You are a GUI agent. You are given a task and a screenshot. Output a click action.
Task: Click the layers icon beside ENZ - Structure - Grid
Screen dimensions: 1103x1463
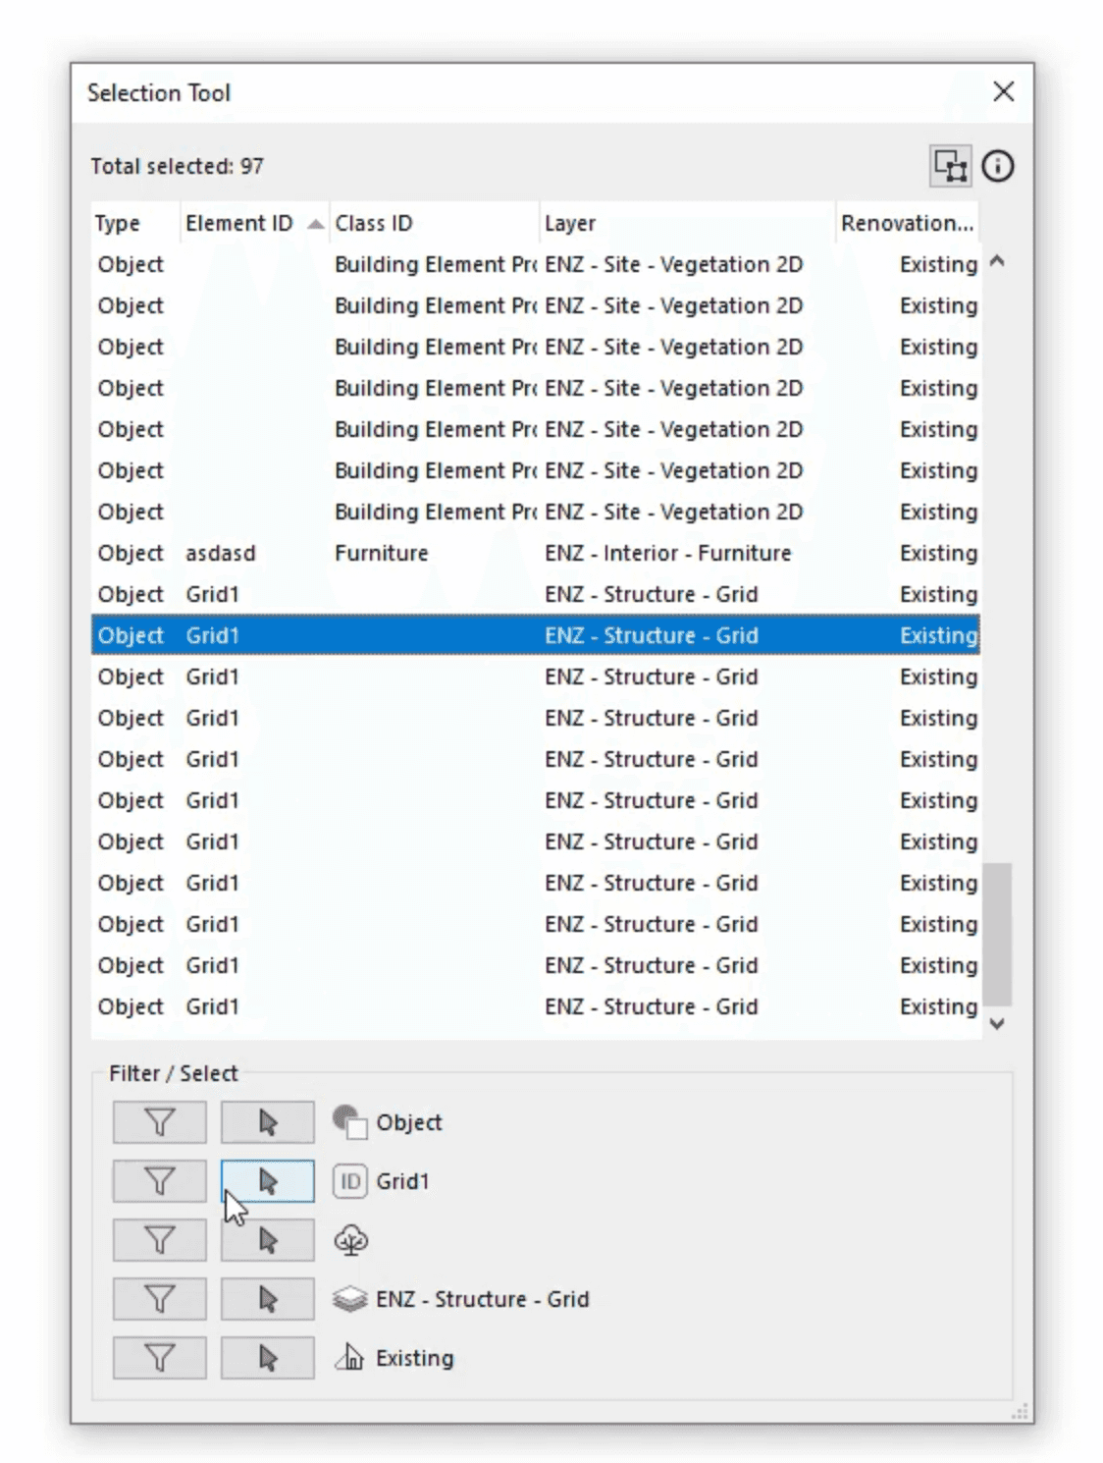click(x=348, y=1298)
